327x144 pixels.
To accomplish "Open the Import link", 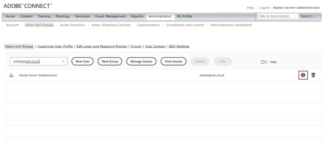I will [x=136, y=46].
